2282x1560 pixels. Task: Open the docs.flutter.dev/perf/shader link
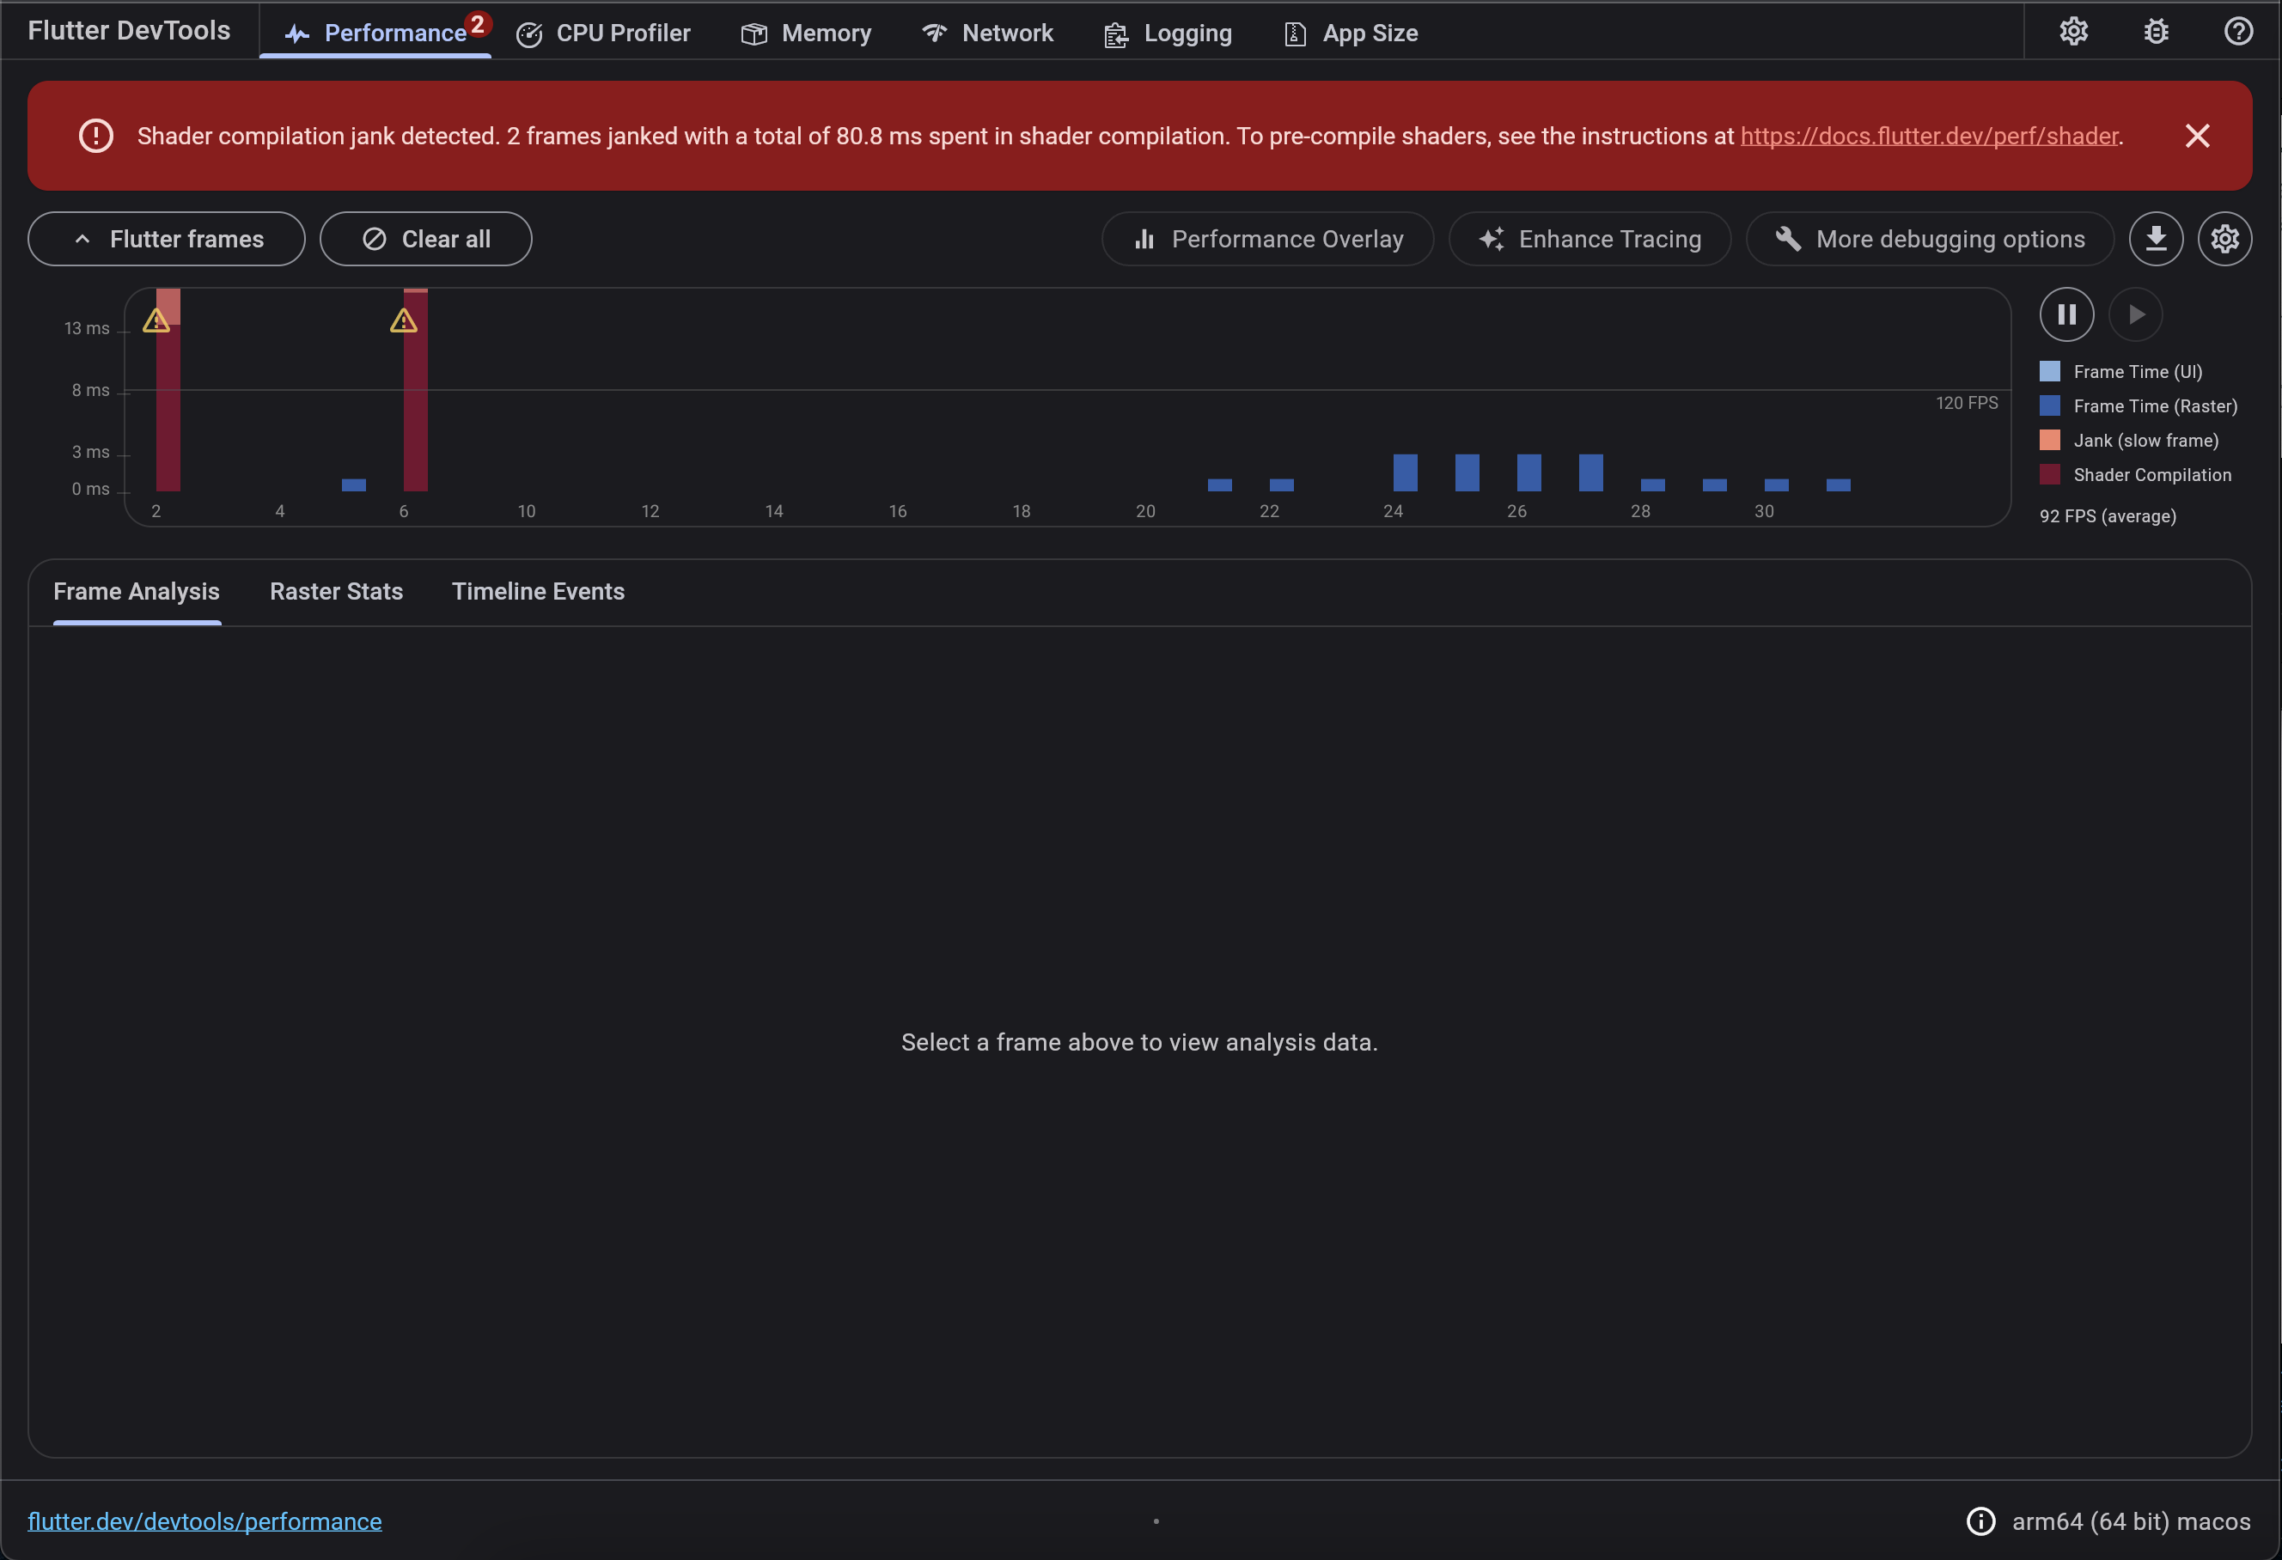tap(1929, 136)
